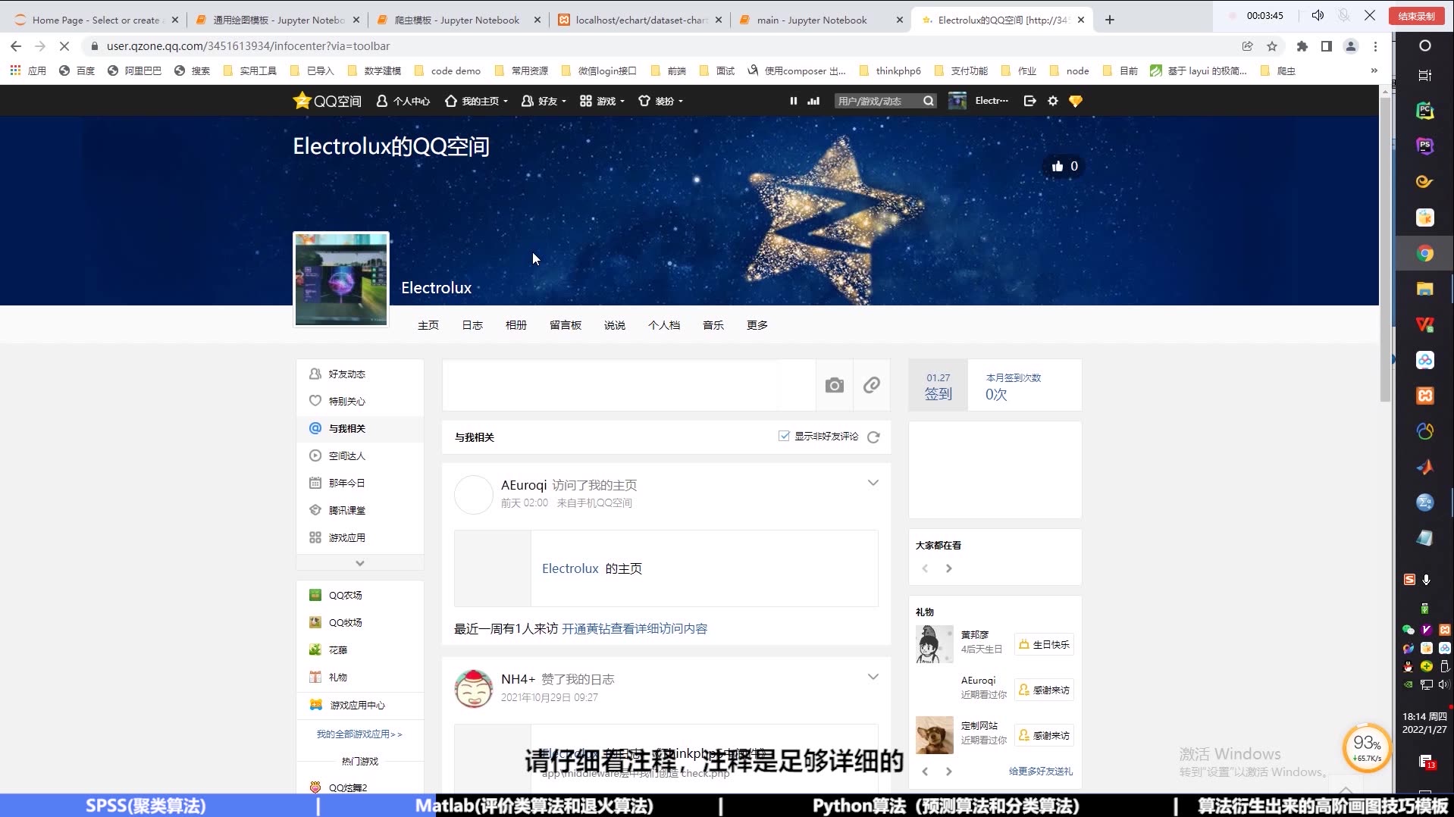Select 空间达人 sidebar item
The height and width of the screenshot is (817, 1454).
pos(360,456)
